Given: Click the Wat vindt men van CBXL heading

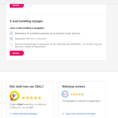Looking at the screenshot, I should coord(27,87).
